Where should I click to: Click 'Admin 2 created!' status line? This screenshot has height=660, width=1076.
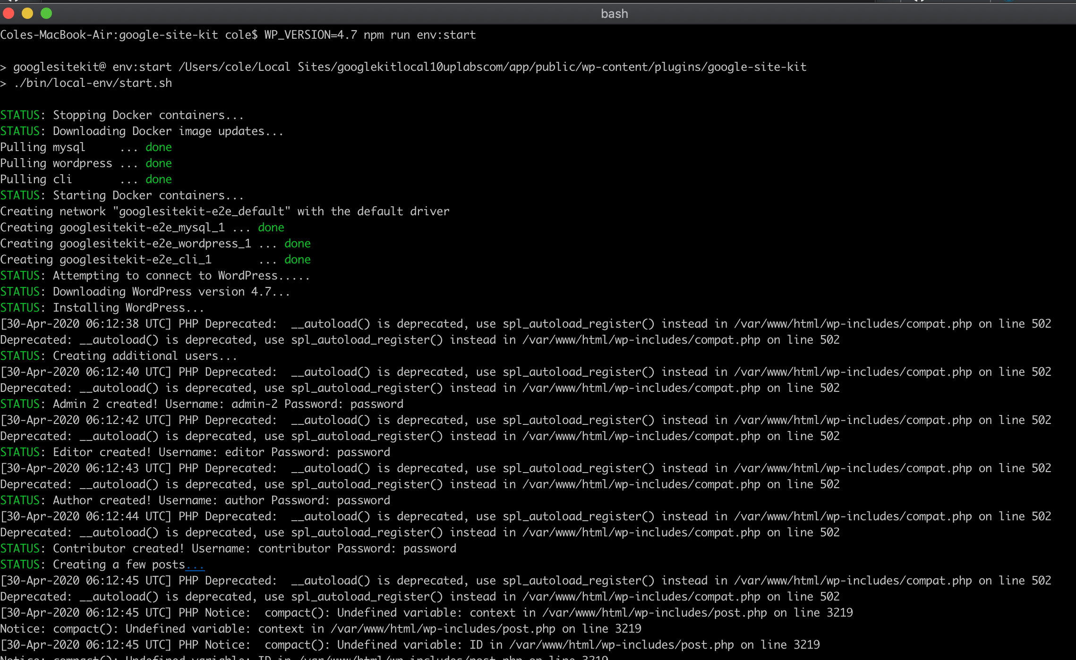[202, 404]
